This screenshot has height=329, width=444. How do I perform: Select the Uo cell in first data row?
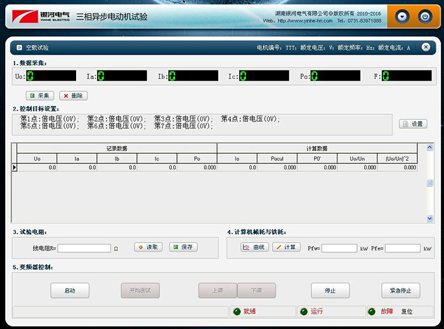click(37, 167)
